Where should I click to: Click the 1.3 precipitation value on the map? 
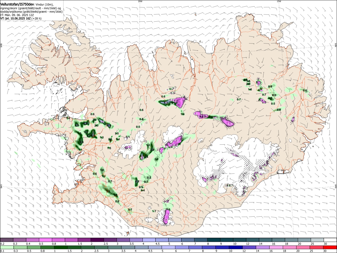[x=102, y=137]
